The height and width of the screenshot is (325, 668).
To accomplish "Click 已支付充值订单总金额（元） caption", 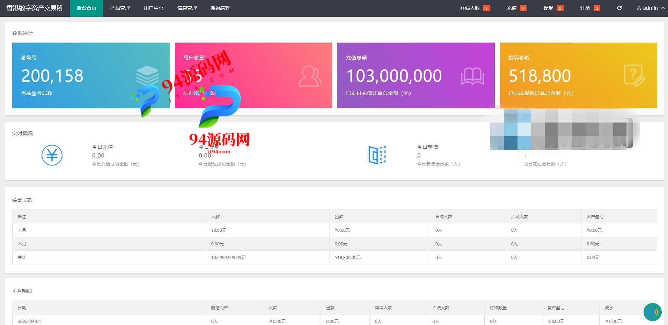I will [379, 93].
